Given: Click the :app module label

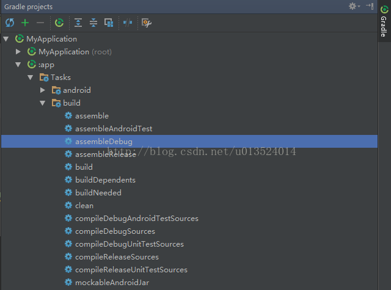Looking at the screenshot, I should [46, 65].
